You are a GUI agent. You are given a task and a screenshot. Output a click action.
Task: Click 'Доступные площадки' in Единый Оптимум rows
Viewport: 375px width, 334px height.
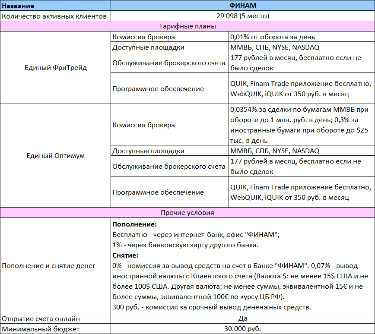click(169, 151)
